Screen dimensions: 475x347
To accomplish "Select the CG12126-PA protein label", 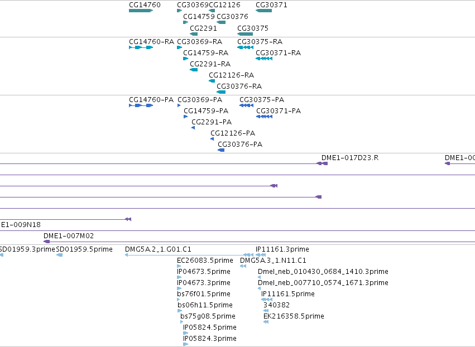I will [x=233, y=133].
